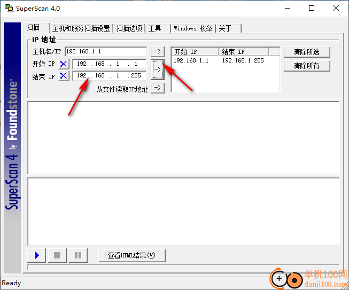Open the 扫描选项 tab
This screenshot has height=290, width=349.
pos(129,28)
